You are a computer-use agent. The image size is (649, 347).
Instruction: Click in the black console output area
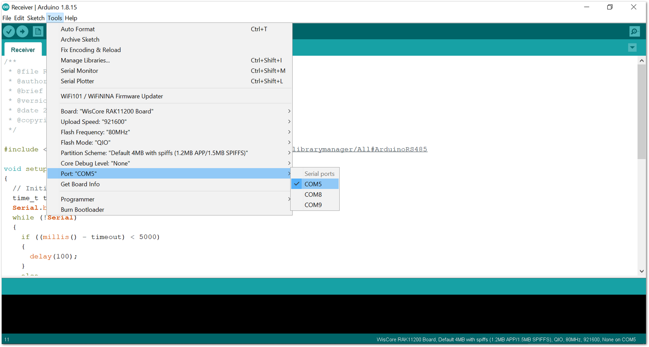tap(324, 314)
